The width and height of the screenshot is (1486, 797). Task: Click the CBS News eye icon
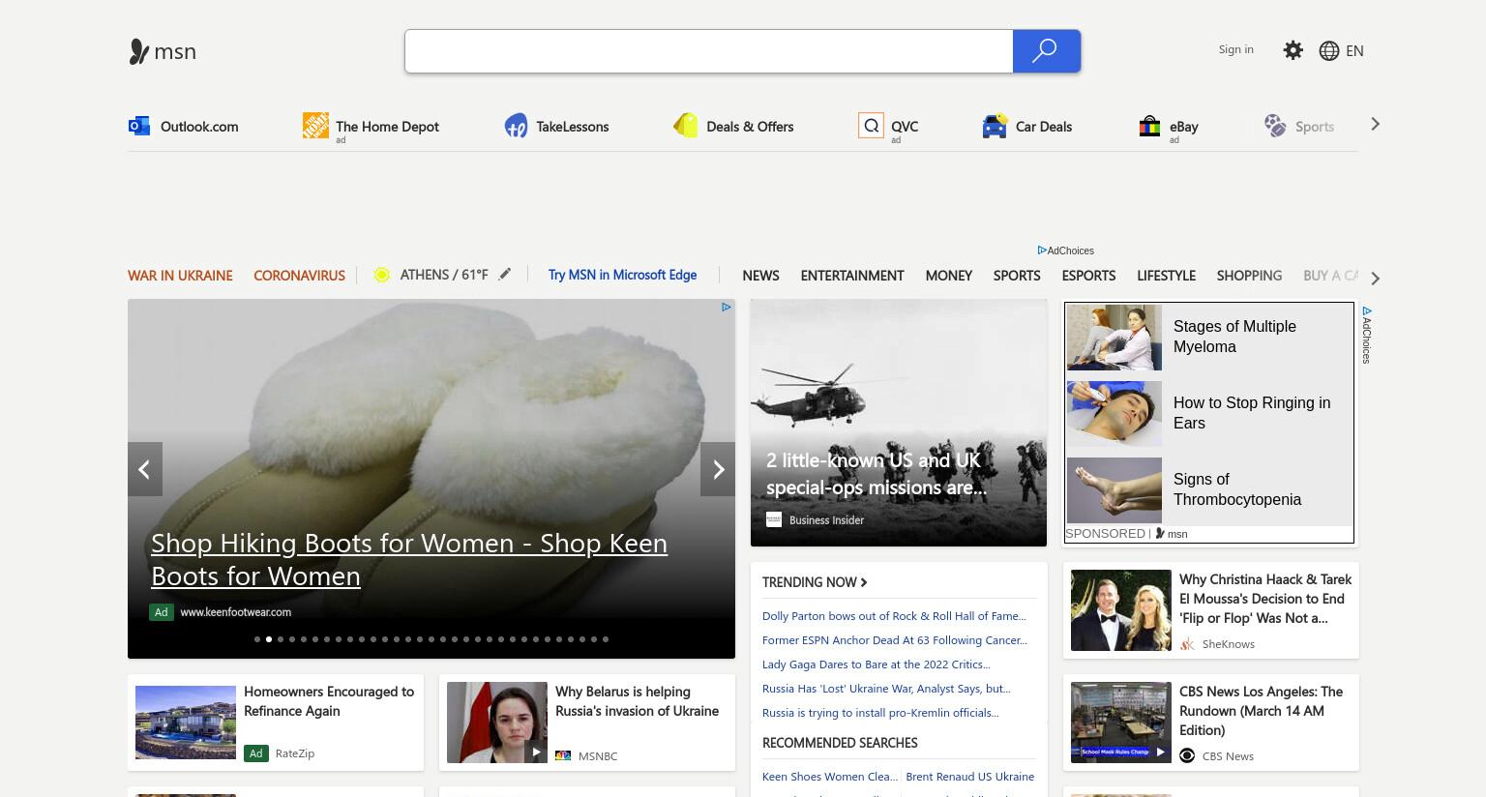1187,755
